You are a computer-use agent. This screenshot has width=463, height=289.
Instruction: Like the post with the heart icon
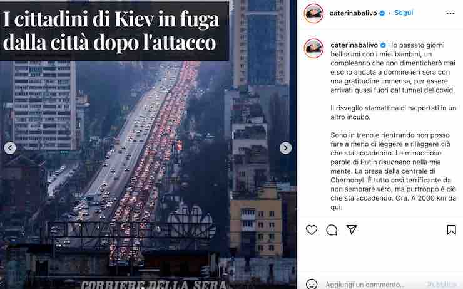312,230
